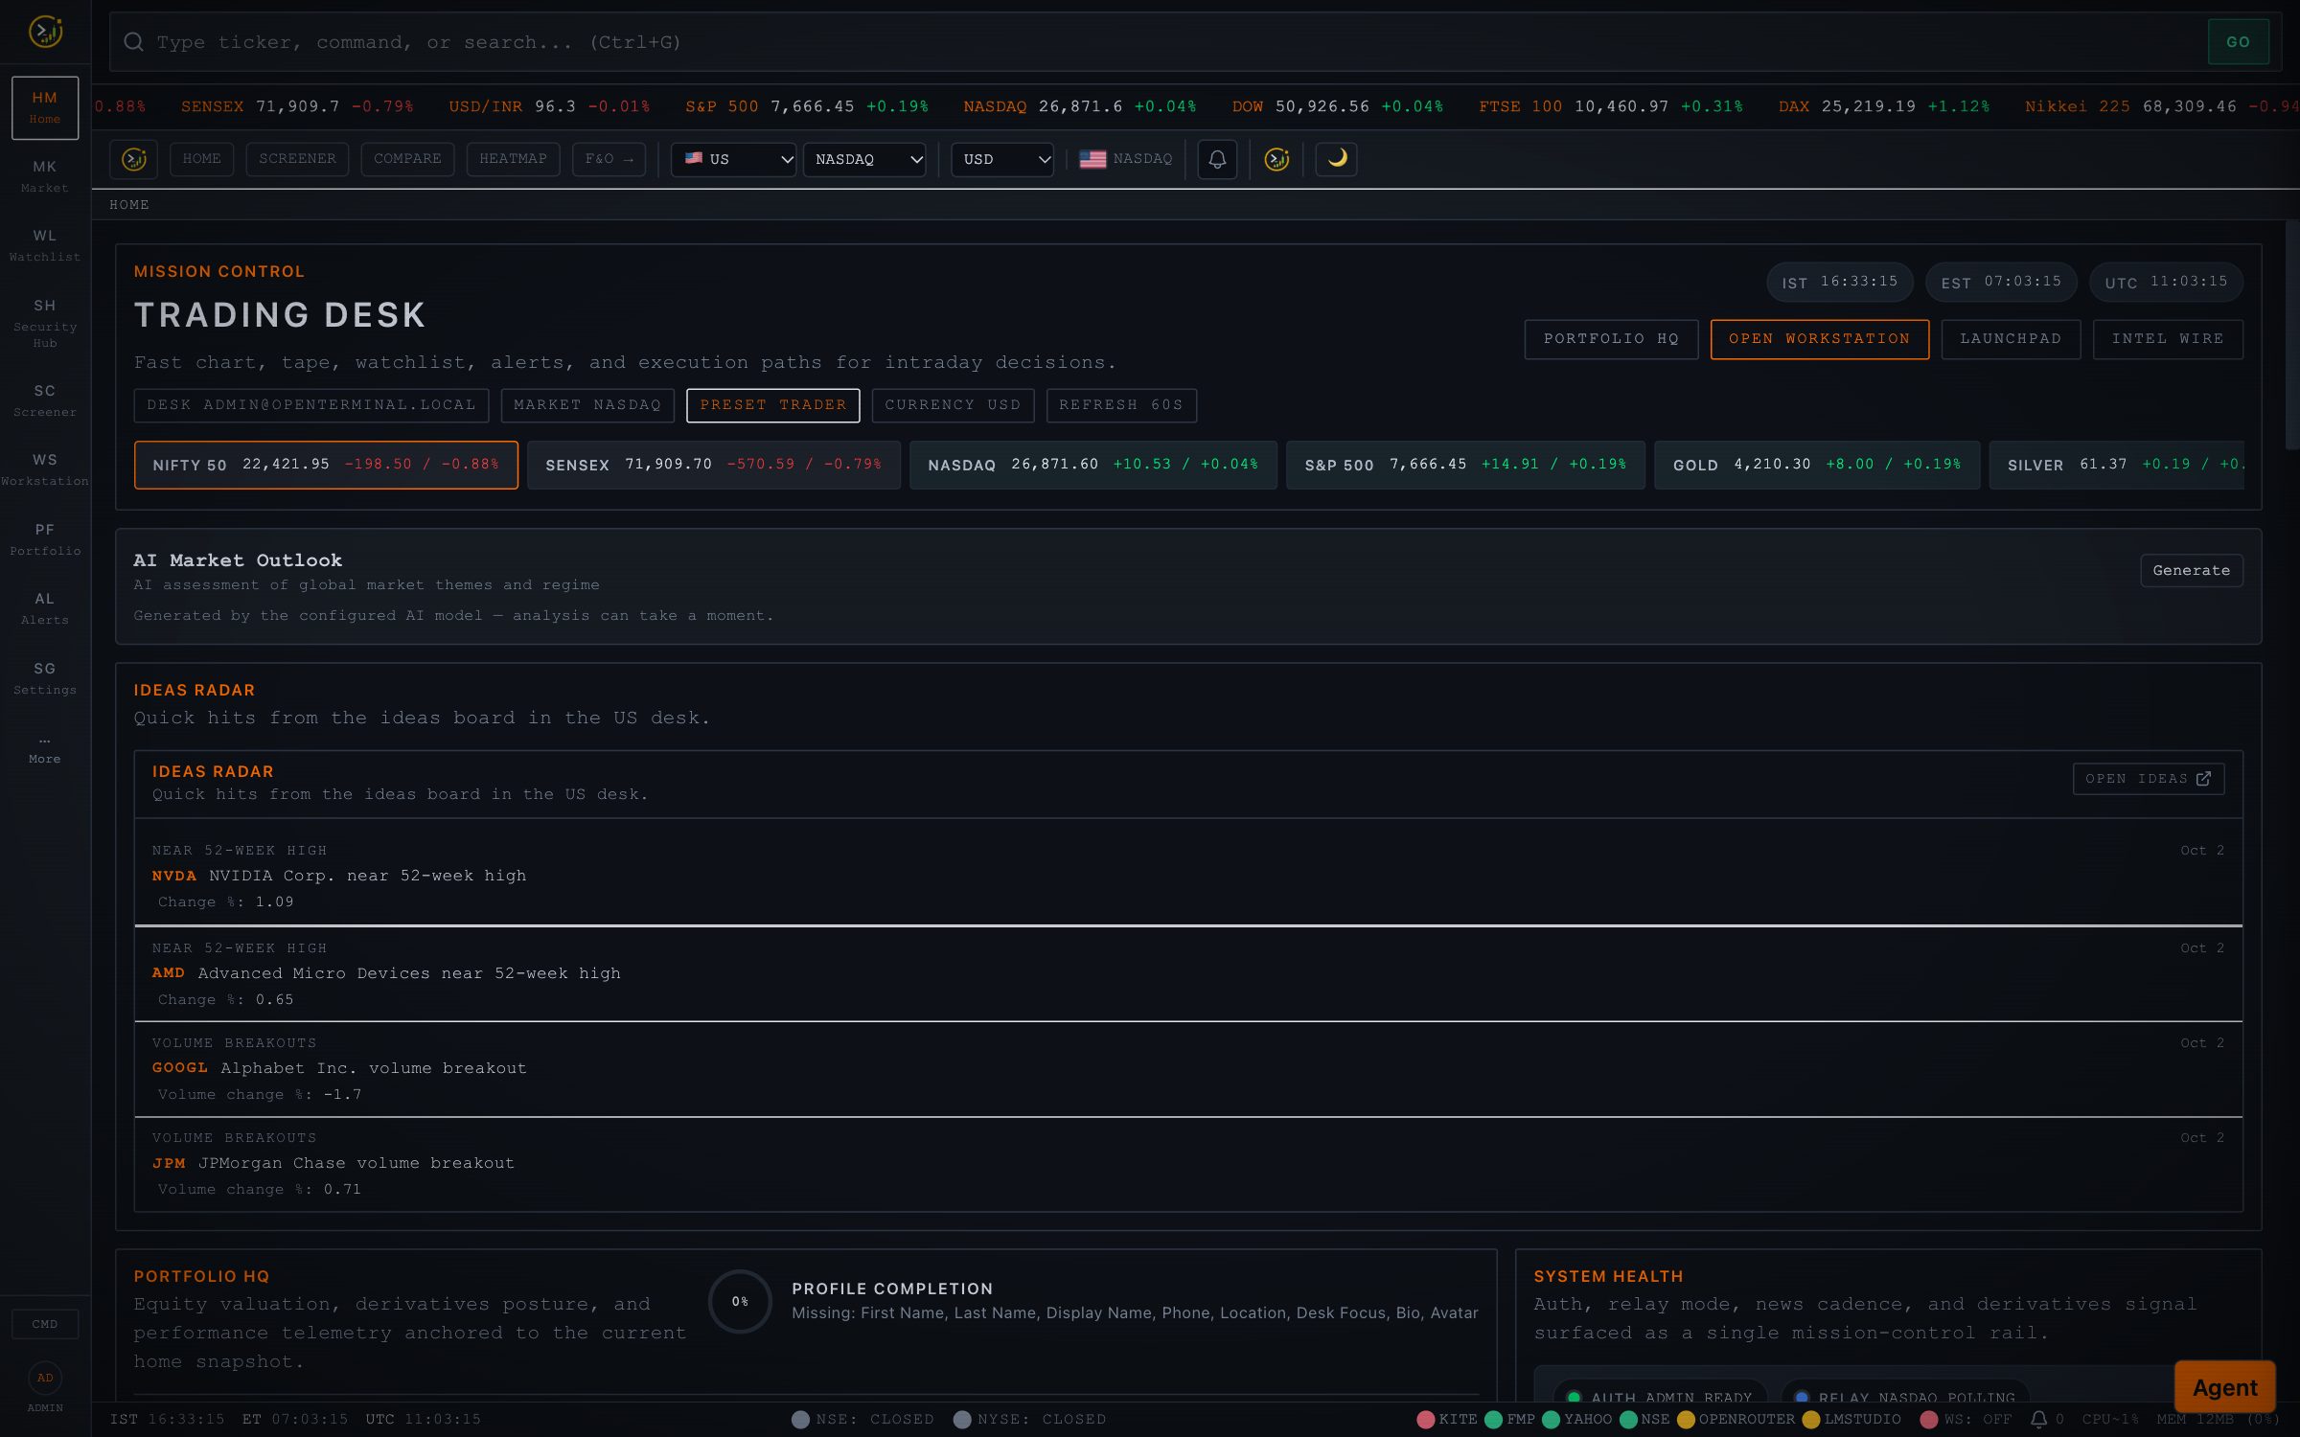
Task: Toggle the moon dark mode icon
Action: coord(1337,159)
